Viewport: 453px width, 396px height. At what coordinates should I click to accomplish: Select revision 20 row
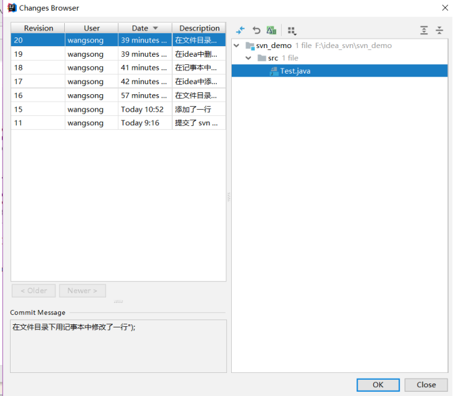click(x=118, y=40)
